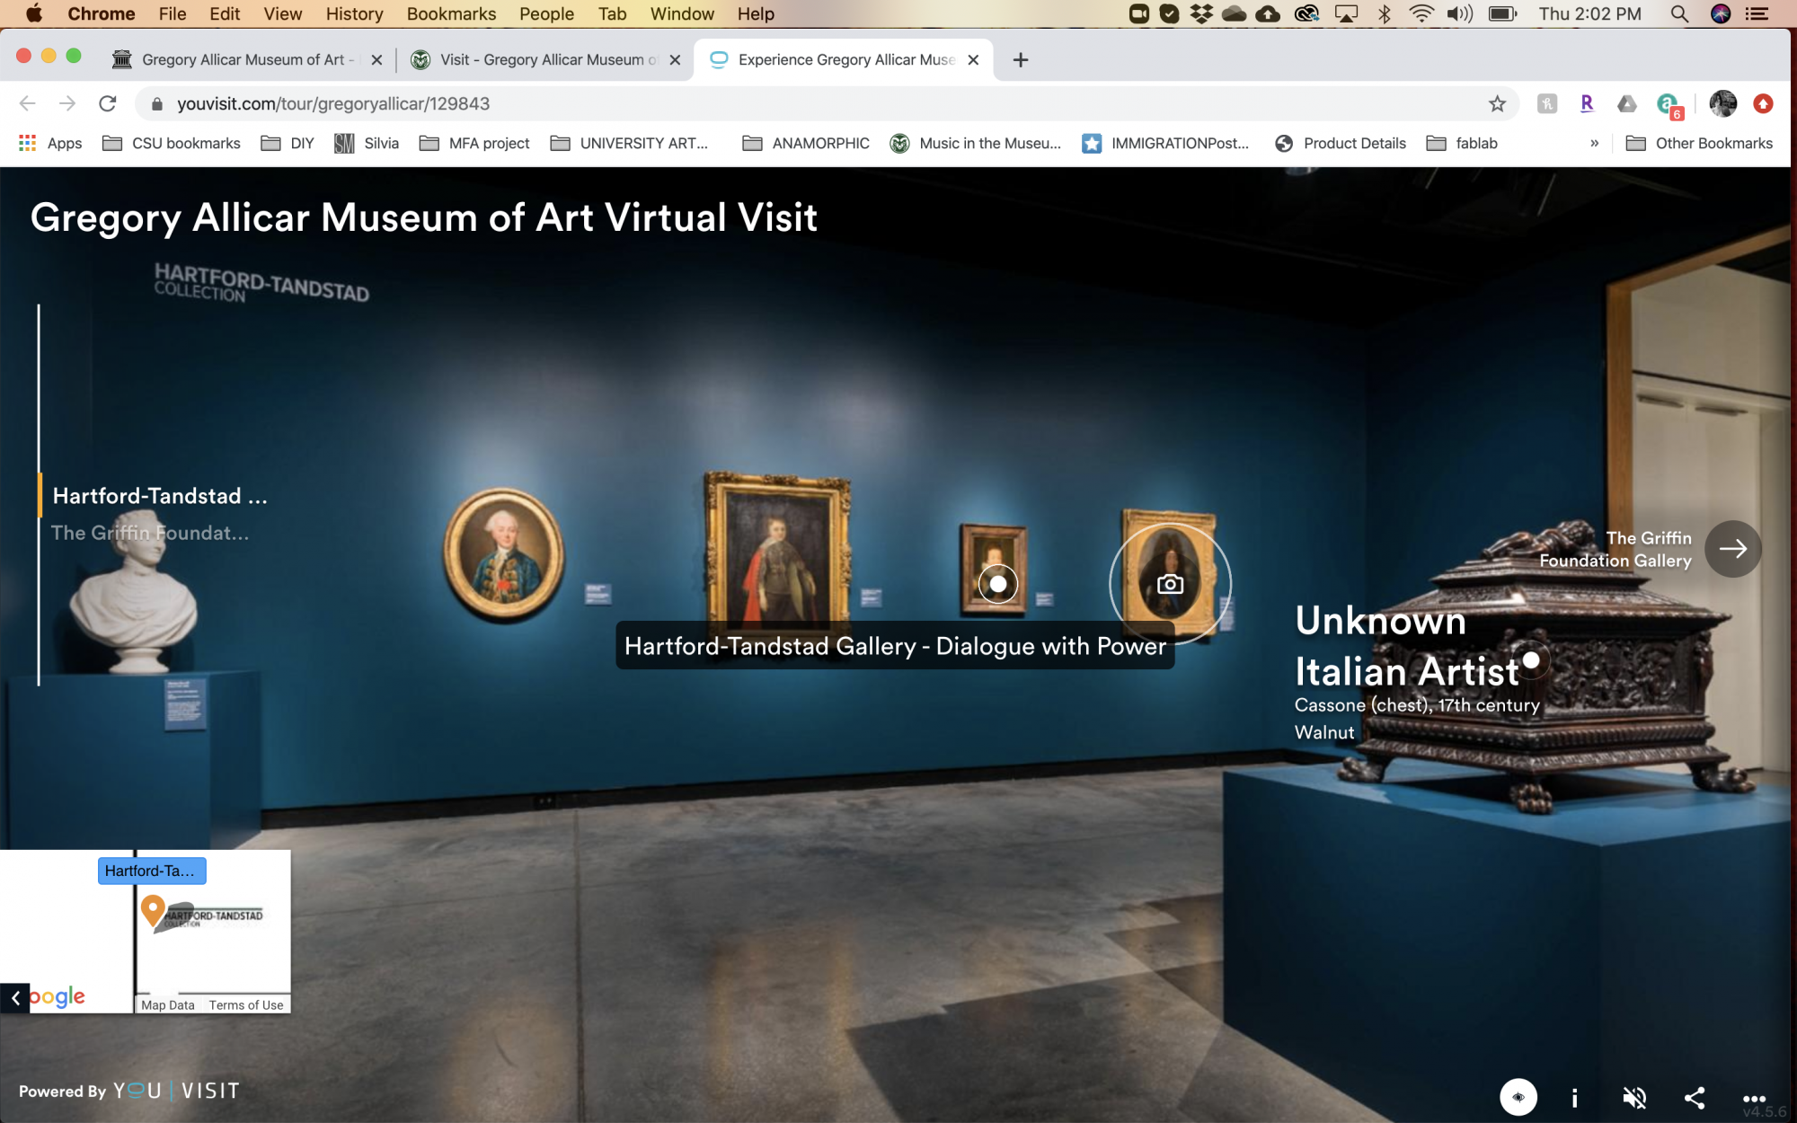Open Siri from the menu bar
The width and height of the screenshot is (1797, 1123).
pos(1720,13)
